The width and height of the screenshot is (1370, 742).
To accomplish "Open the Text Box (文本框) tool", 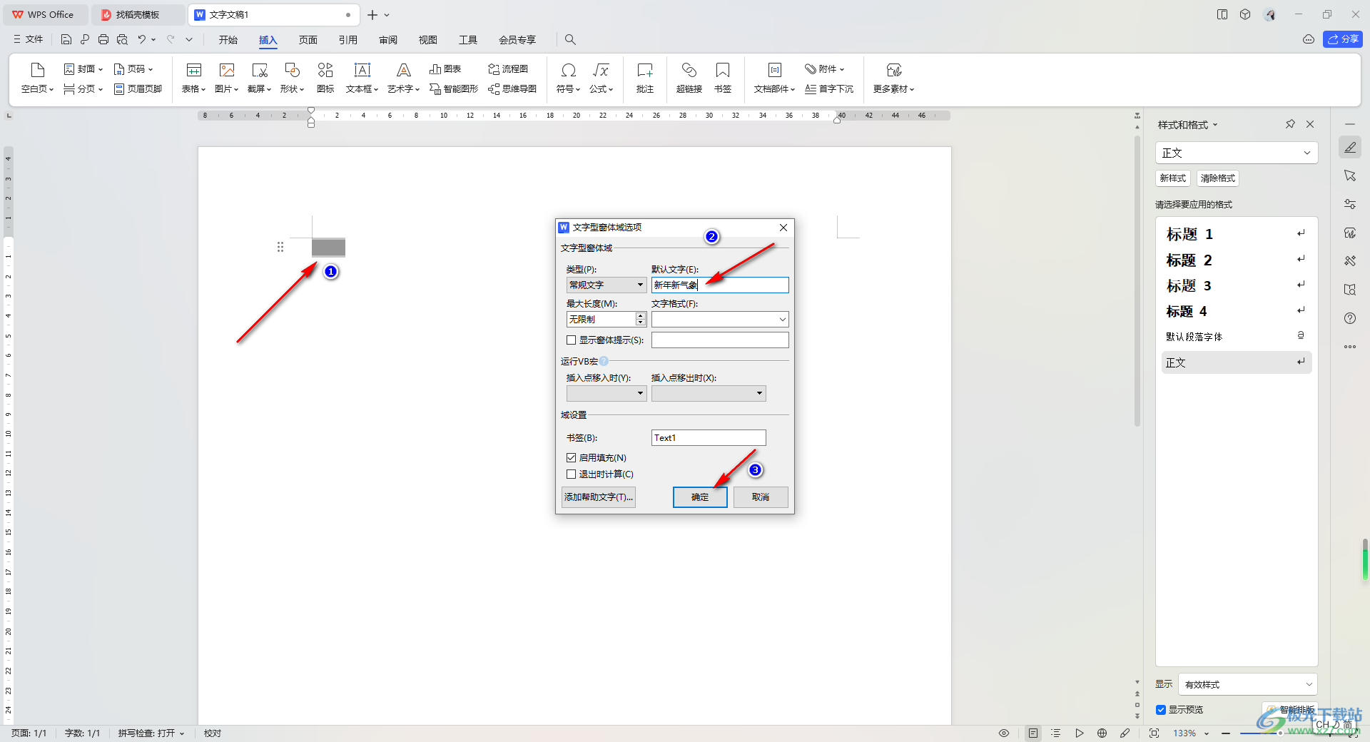I will point(362,71).
